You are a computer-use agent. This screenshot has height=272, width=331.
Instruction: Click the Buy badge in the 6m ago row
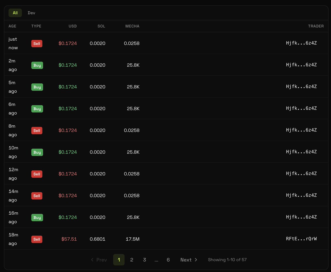(37, 109)
